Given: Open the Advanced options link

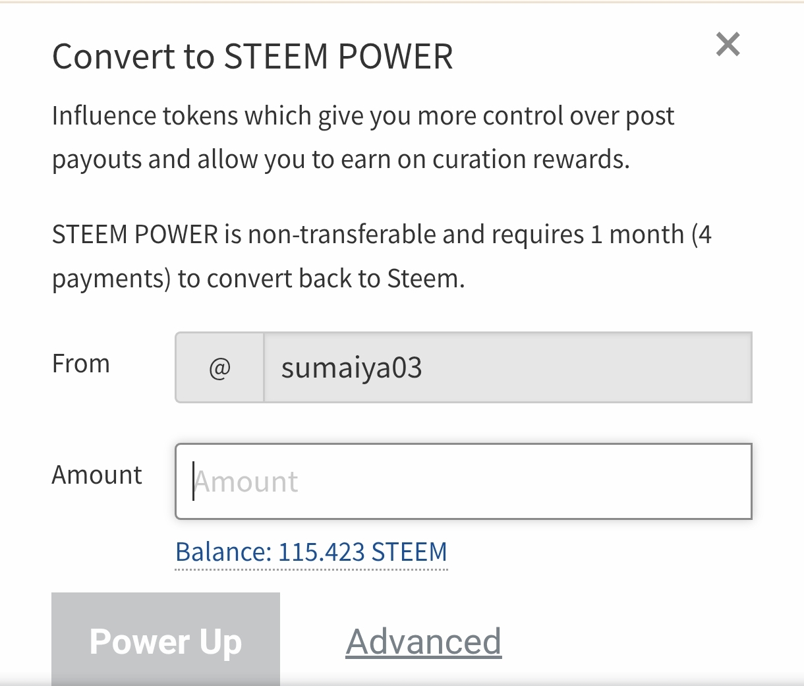Looking at the screenshot, I should click(x=424, y=641).
